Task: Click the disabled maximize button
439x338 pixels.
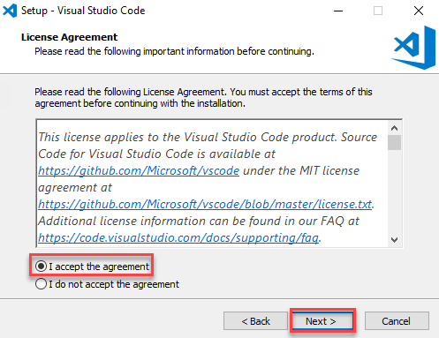Action: [378, 11]
